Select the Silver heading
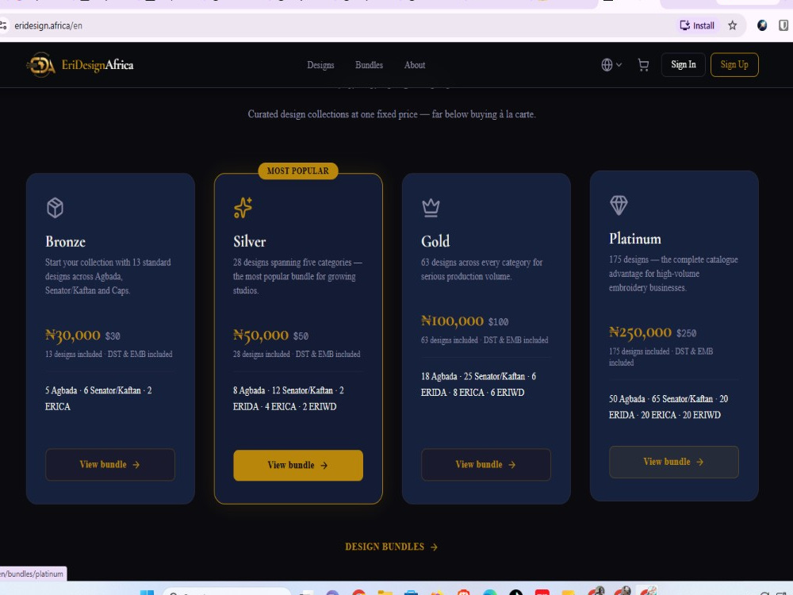Screen dimensions: 793x595 249,241
